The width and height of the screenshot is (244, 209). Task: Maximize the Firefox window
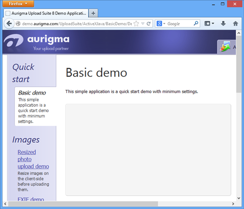(x=223, y=4)
